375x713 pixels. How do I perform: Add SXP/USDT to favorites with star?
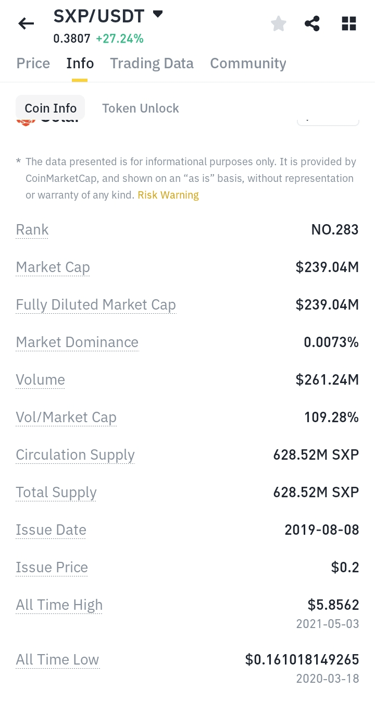coord(279,23)
